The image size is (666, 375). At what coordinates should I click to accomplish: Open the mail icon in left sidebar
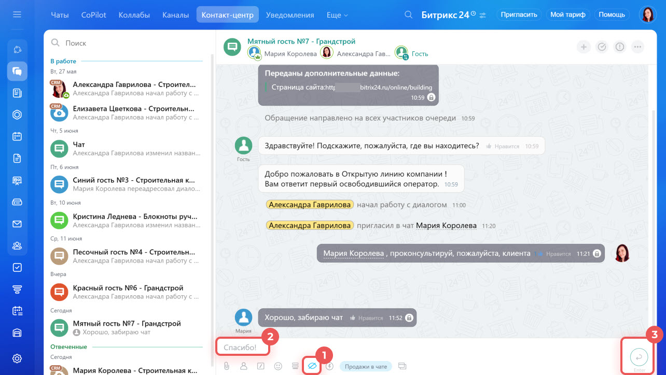pyautogui.click(x=17, y=224)
